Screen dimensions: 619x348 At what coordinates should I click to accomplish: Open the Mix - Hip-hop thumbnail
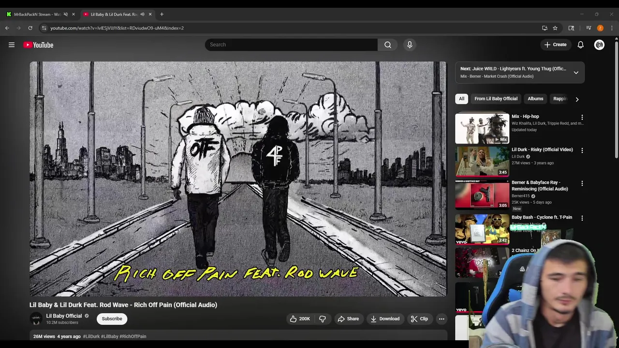[x=482, y=129]
